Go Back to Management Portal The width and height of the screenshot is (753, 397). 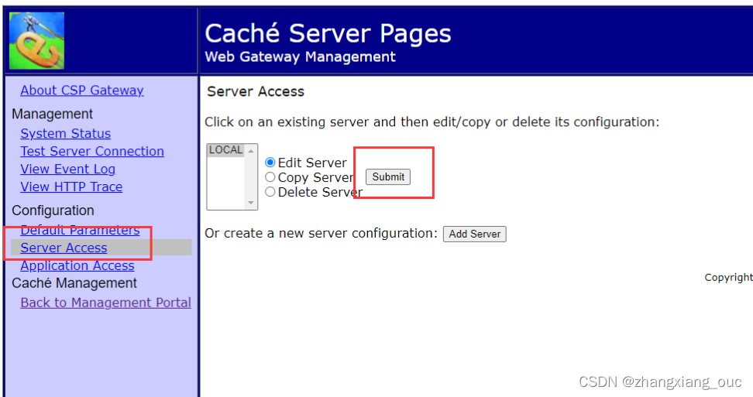tap(105, 303)
